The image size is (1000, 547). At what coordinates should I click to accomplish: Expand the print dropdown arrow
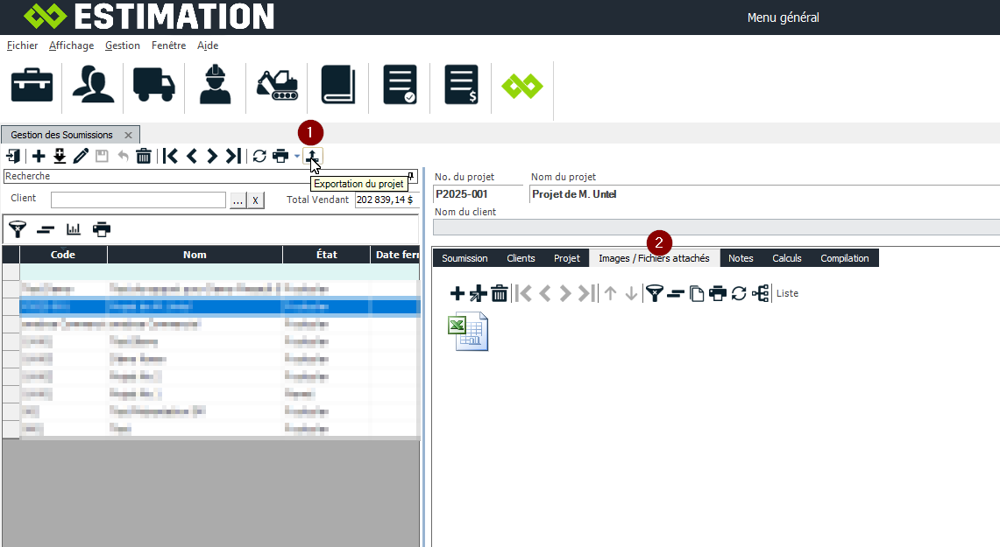tap(297, 157)
